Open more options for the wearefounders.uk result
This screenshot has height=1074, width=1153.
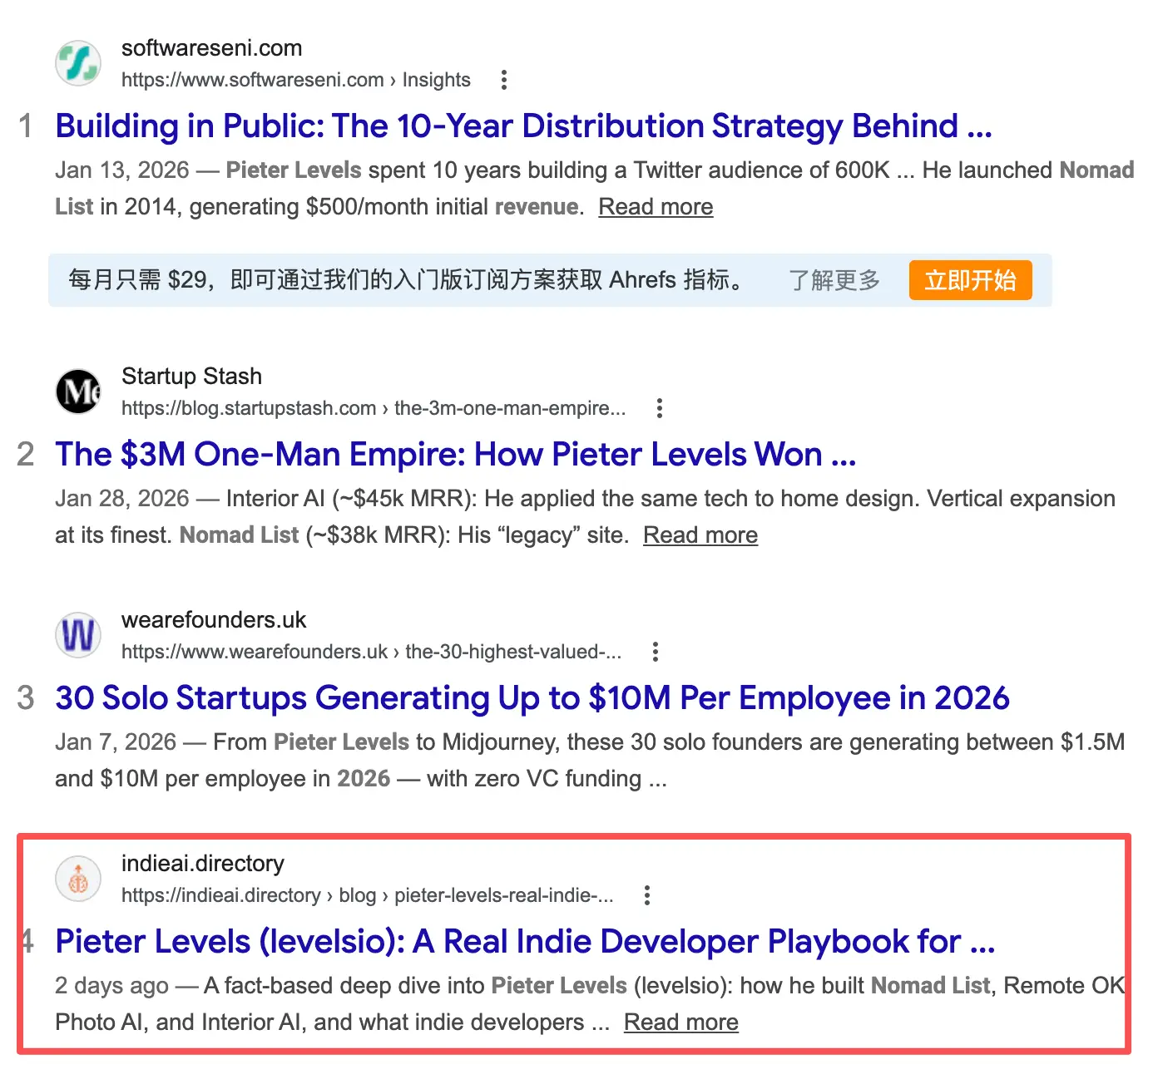tap(656, 652)
